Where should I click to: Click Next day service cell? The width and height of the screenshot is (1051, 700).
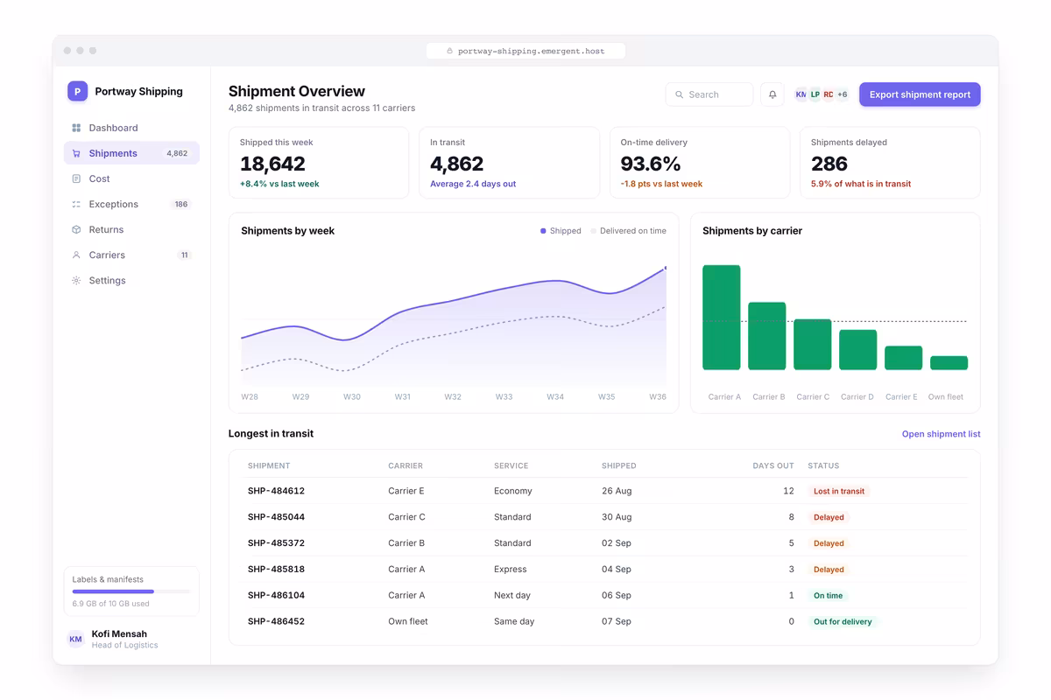click(512, 595)
